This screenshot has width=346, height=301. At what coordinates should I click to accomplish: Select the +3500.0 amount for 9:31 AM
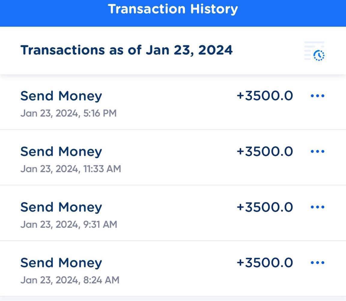(x=265, y=207)
